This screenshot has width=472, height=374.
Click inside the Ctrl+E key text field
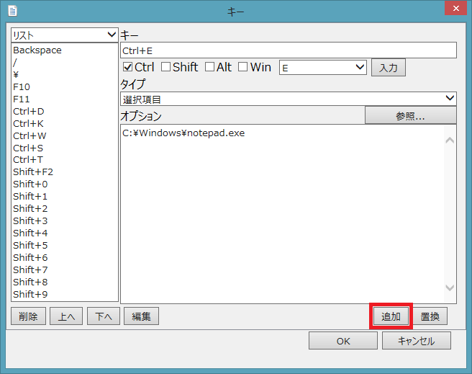tap(288, 50)
